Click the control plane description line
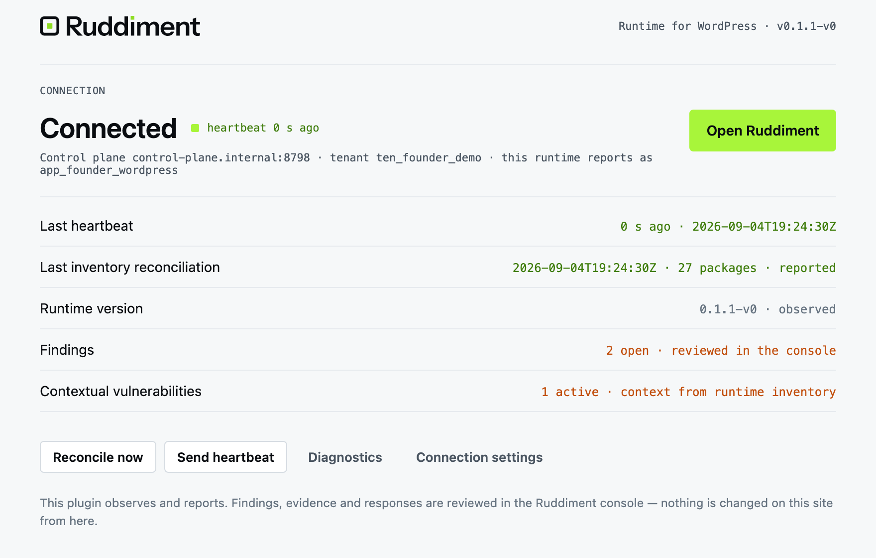This screenshot has height=558, width=876. [x=346, y=164]
